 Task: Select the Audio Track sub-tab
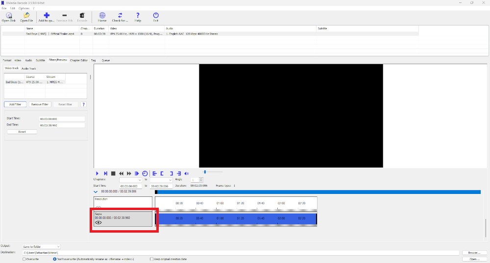[29, 69]
